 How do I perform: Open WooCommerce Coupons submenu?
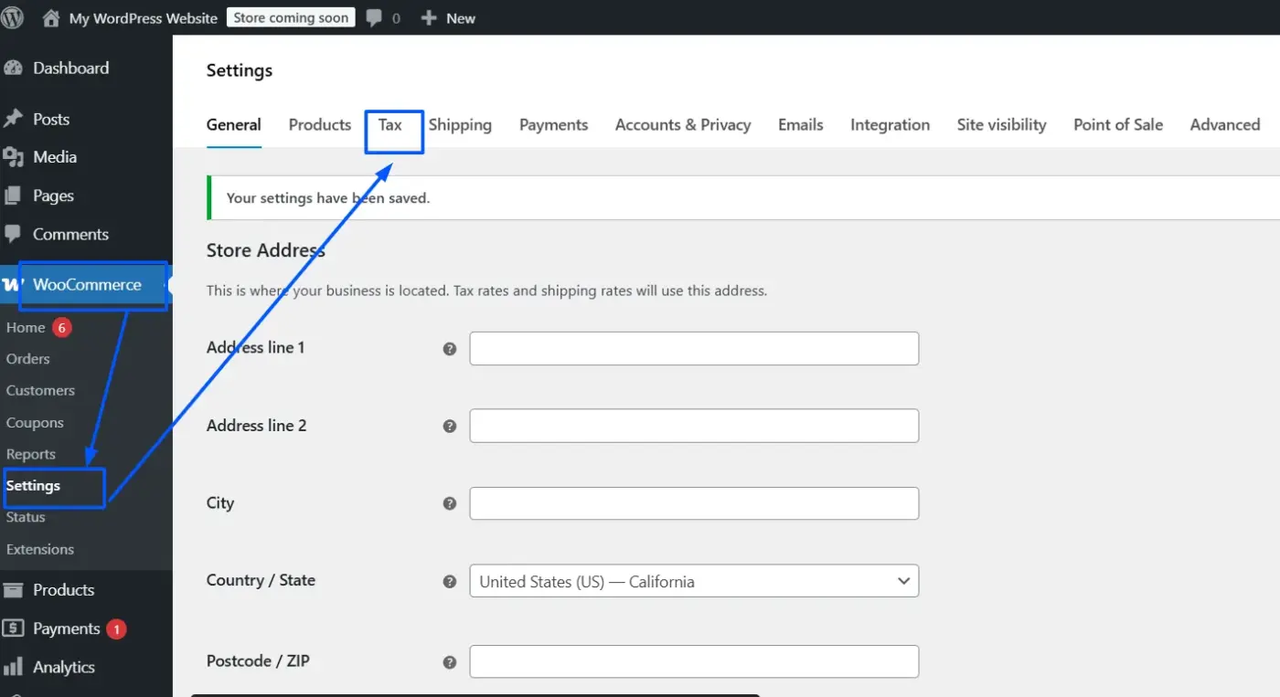pyautogui.click(x=35, y=423)
